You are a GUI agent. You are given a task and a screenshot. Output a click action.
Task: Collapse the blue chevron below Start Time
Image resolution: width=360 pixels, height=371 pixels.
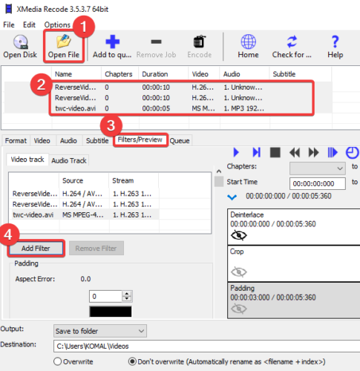point(232,197)
